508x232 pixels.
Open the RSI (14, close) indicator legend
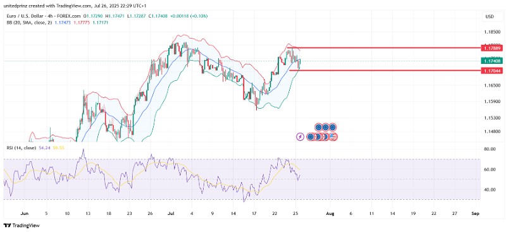coord(21,147)
